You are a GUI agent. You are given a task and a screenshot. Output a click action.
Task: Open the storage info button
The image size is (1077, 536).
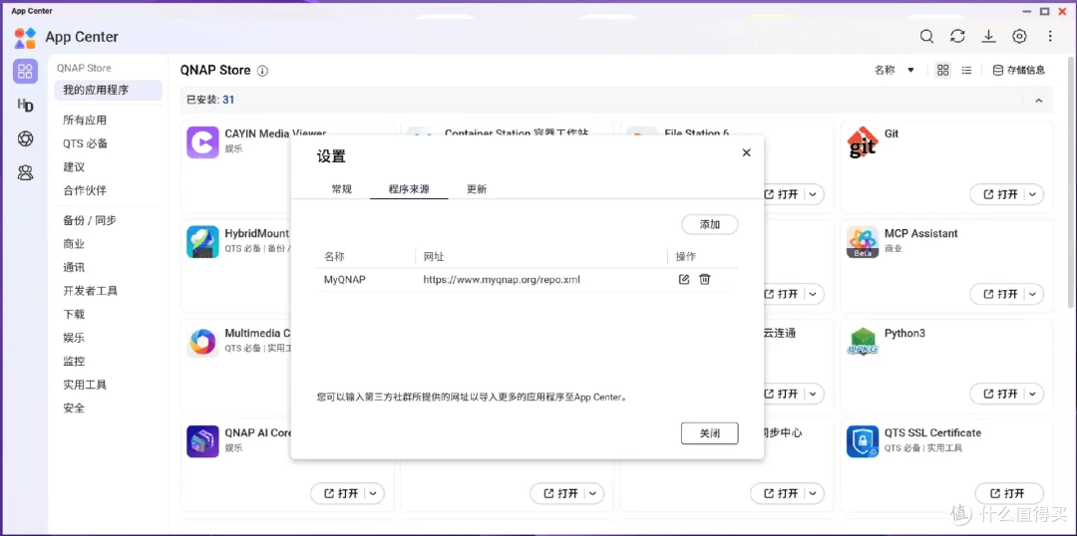click(1018, 70)
